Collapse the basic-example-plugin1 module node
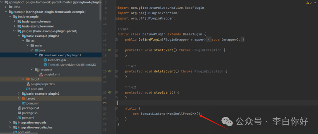The width and height of the screenshot is (318, 134). tap(19, 36)
